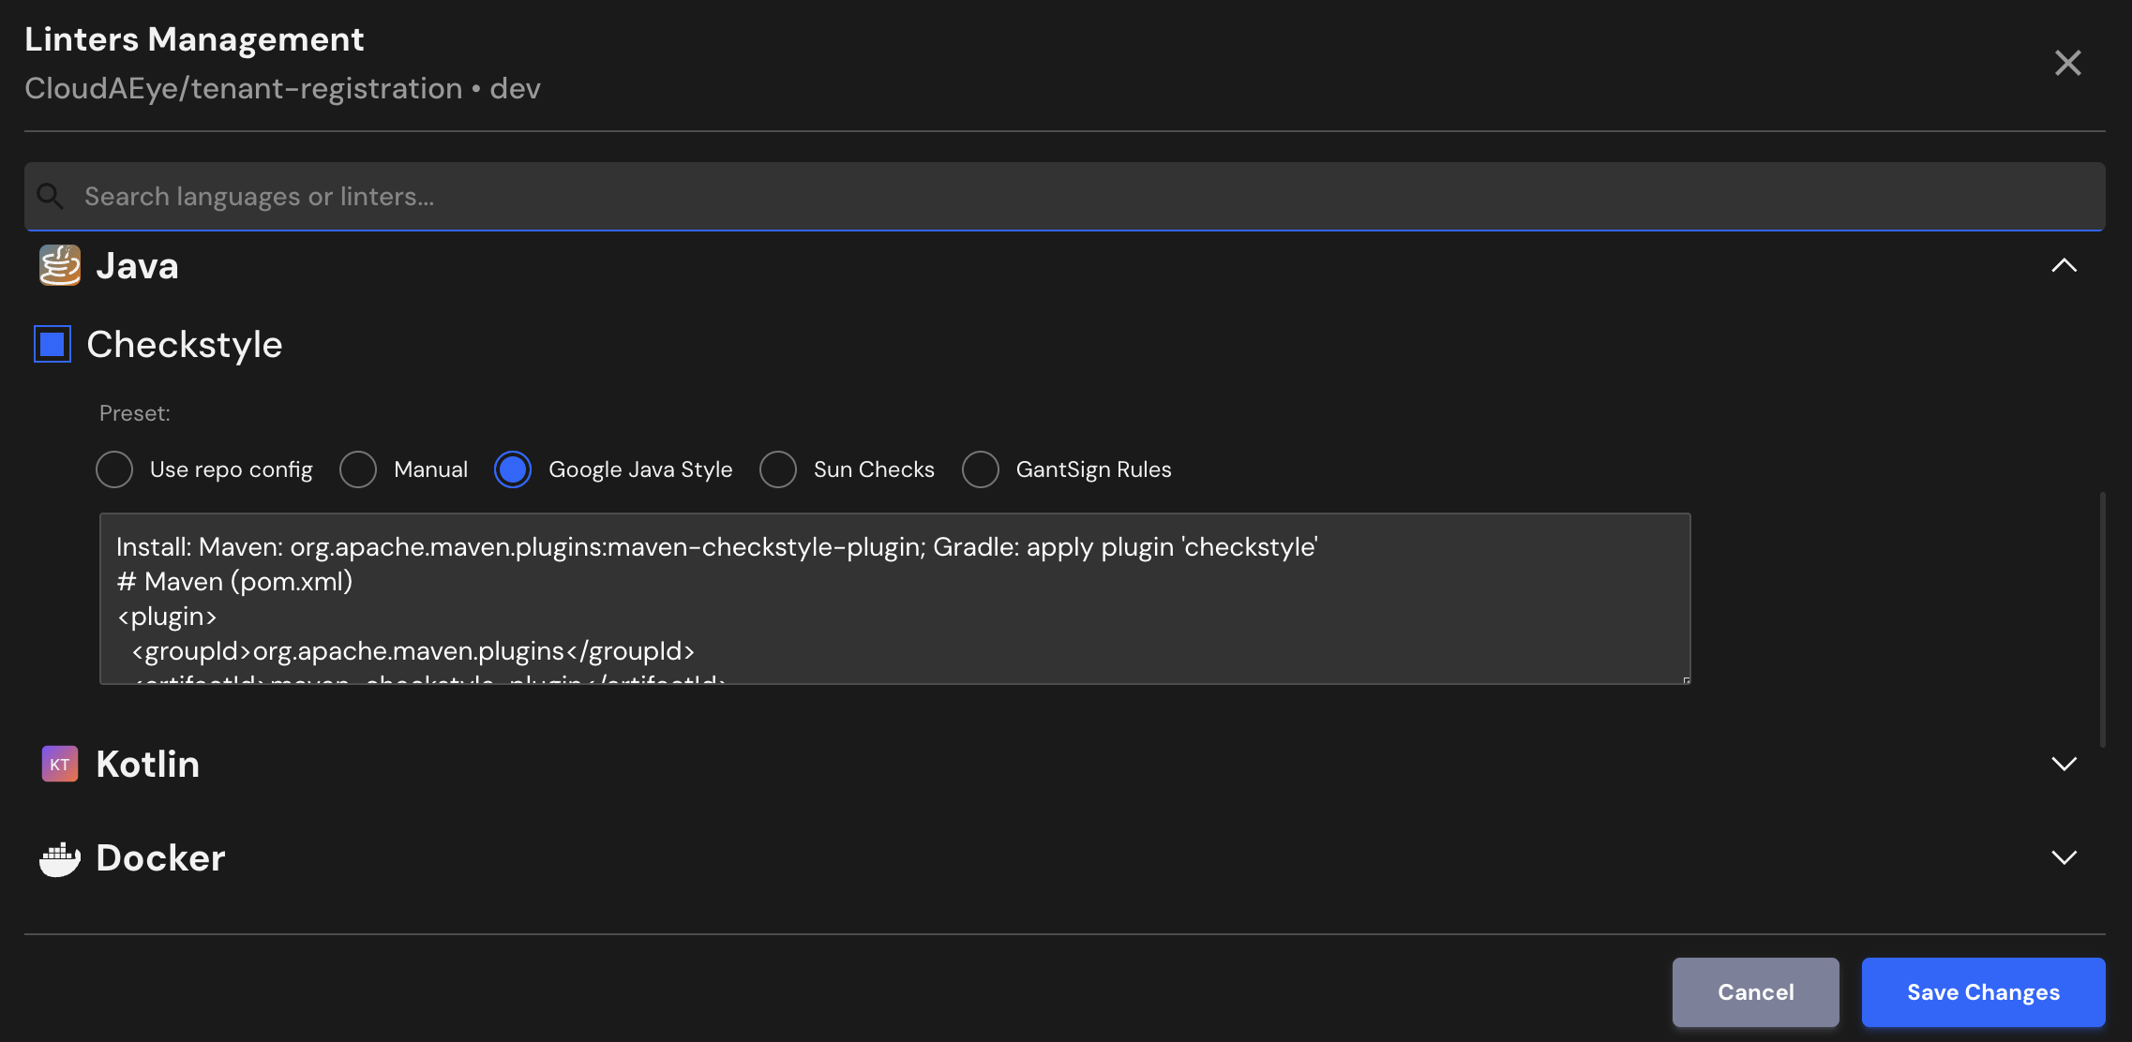The width and height of the screenshot is (2132, 1042).
Task: Click the Kotlin KT language icon
Action: click(x=60, y=764)
